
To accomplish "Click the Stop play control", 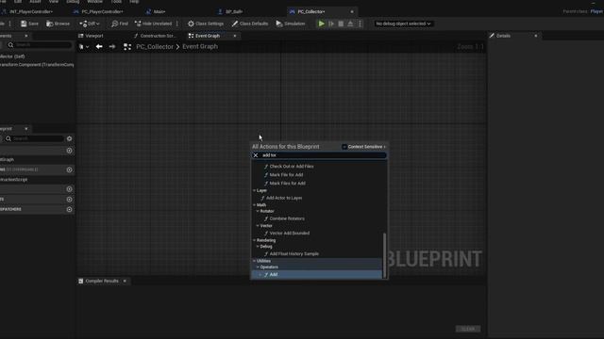I will (x=341, y=24).
